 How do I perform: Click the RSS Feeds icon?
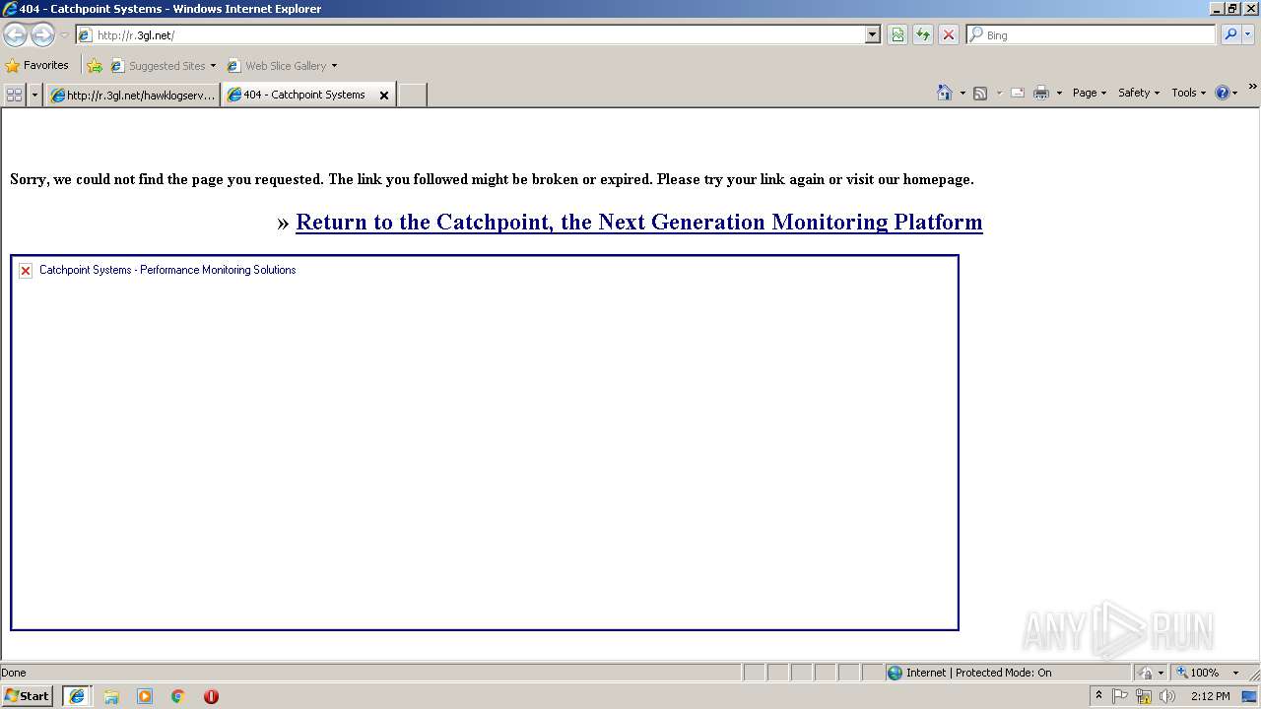(980, 93)
